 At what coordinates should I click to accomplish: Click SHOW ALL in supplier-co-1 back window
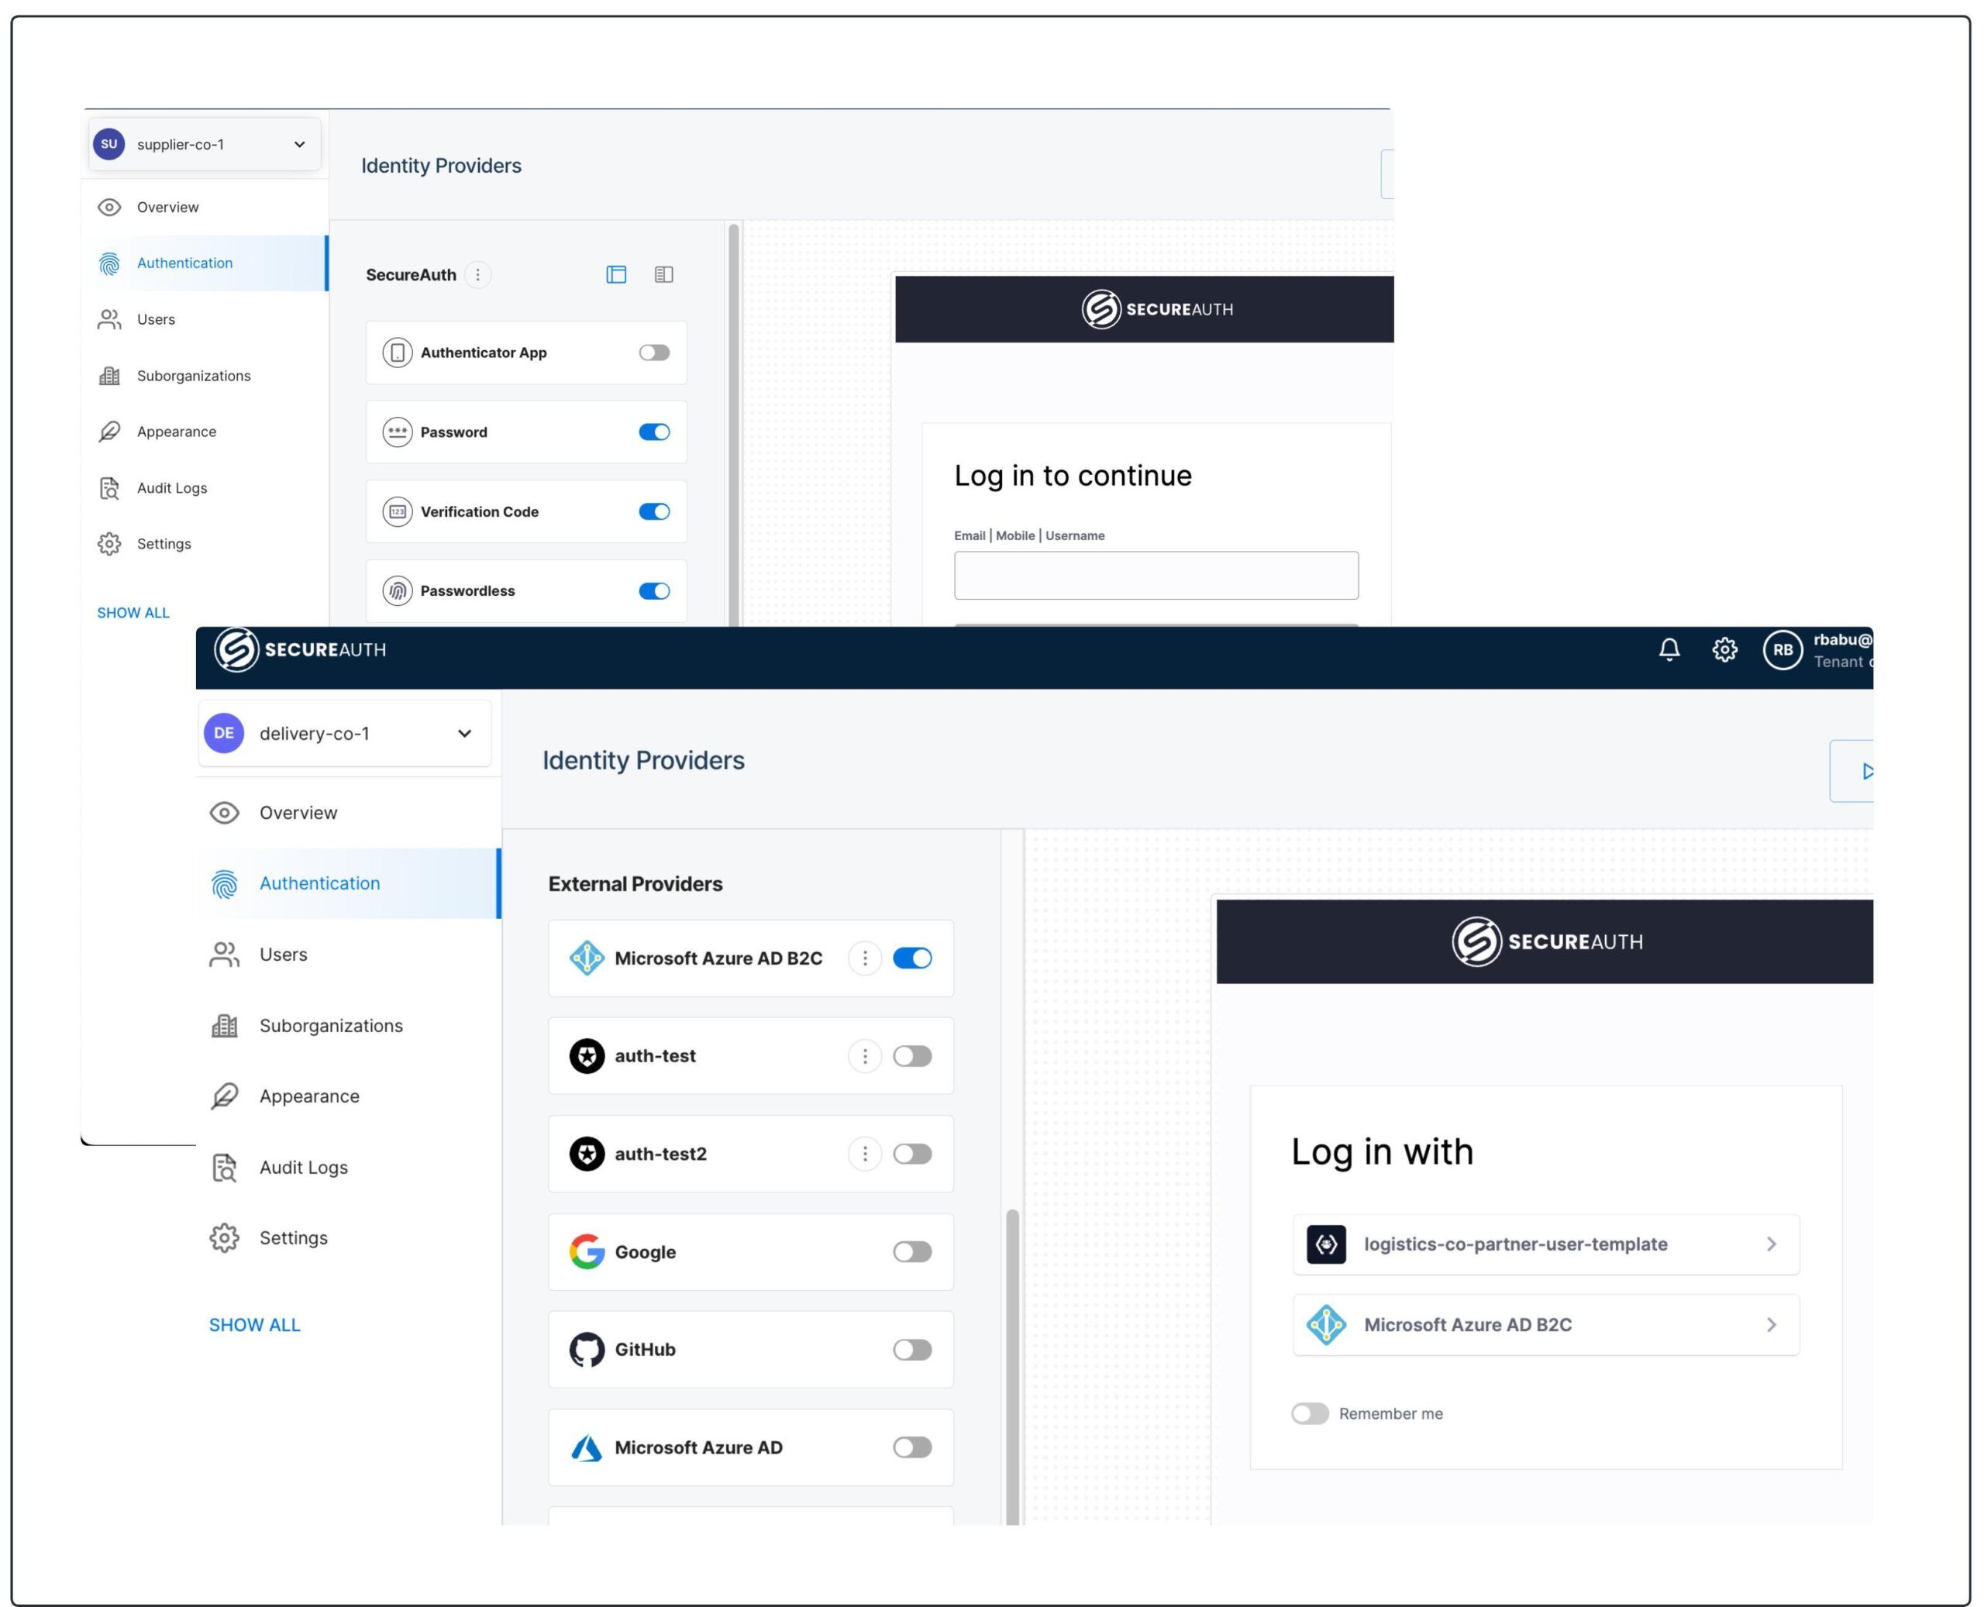tap(133, 613)
